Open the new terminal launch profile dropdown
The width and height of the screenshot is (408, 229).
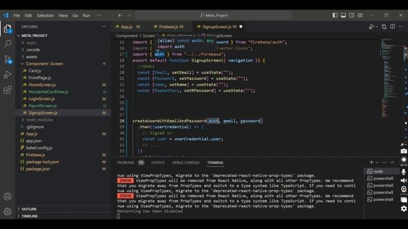(377, 163)
